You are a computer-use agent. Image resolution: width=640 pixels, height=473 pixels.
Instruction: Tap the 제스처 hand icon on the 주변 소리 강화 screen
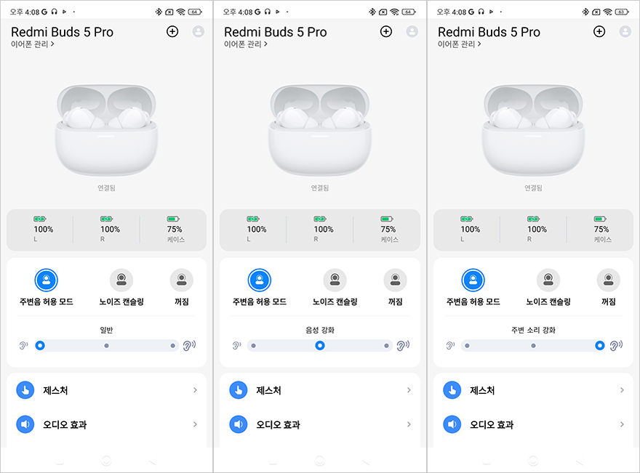[x=452, y=390]
